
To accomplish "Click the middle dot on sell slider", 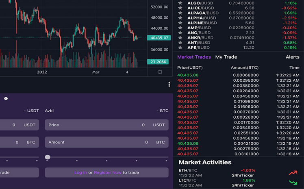I will [x=106, y=161].
